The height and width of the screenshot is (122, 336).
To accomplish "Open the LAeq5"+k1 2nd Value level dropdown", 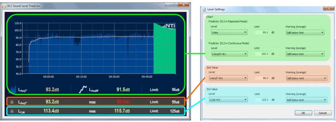I will (x=228, y=78).
